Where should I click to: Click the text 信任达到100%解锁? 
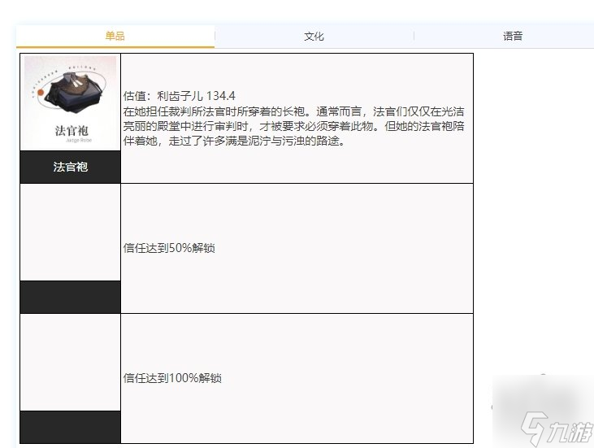172,378
